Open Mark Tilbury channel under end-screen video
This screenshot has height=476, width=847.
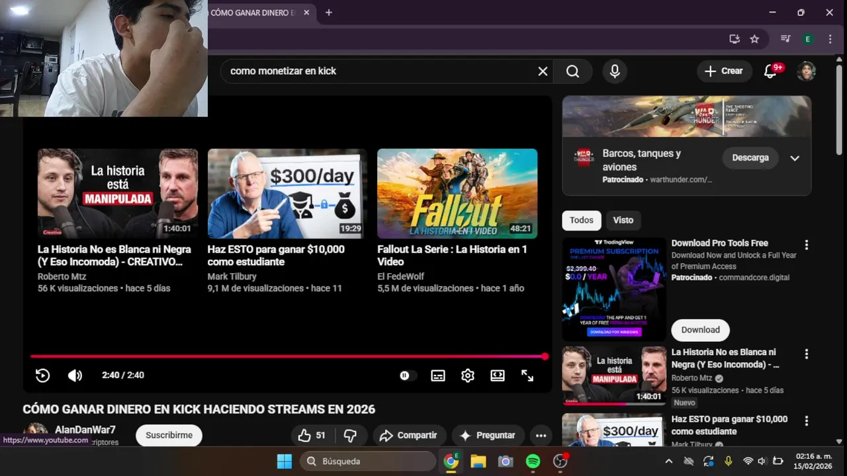(232, 276)
